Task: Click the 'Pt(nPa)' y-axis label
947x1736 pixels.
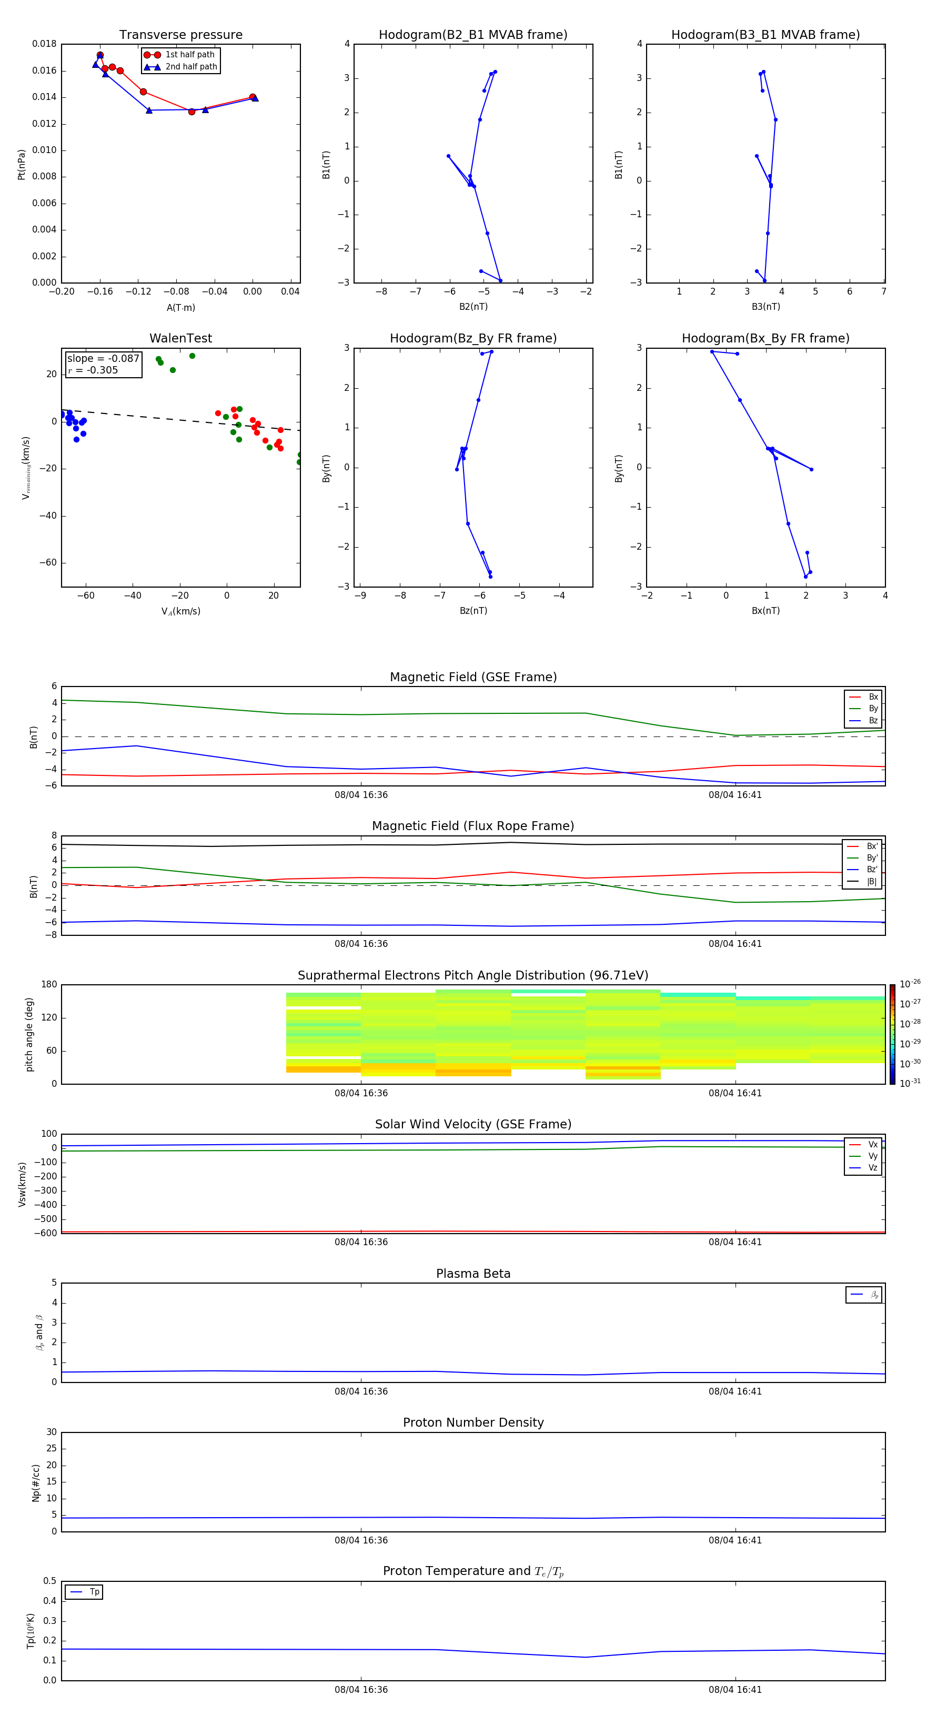Action: click(21, 165)
